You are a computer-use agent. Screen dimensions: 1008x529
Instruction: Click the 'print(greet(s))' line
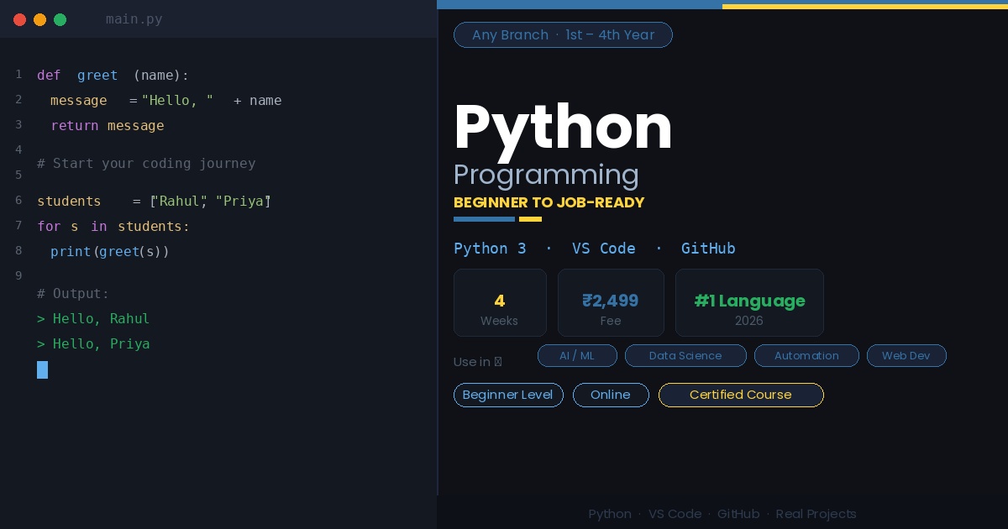tap(110, 251)
